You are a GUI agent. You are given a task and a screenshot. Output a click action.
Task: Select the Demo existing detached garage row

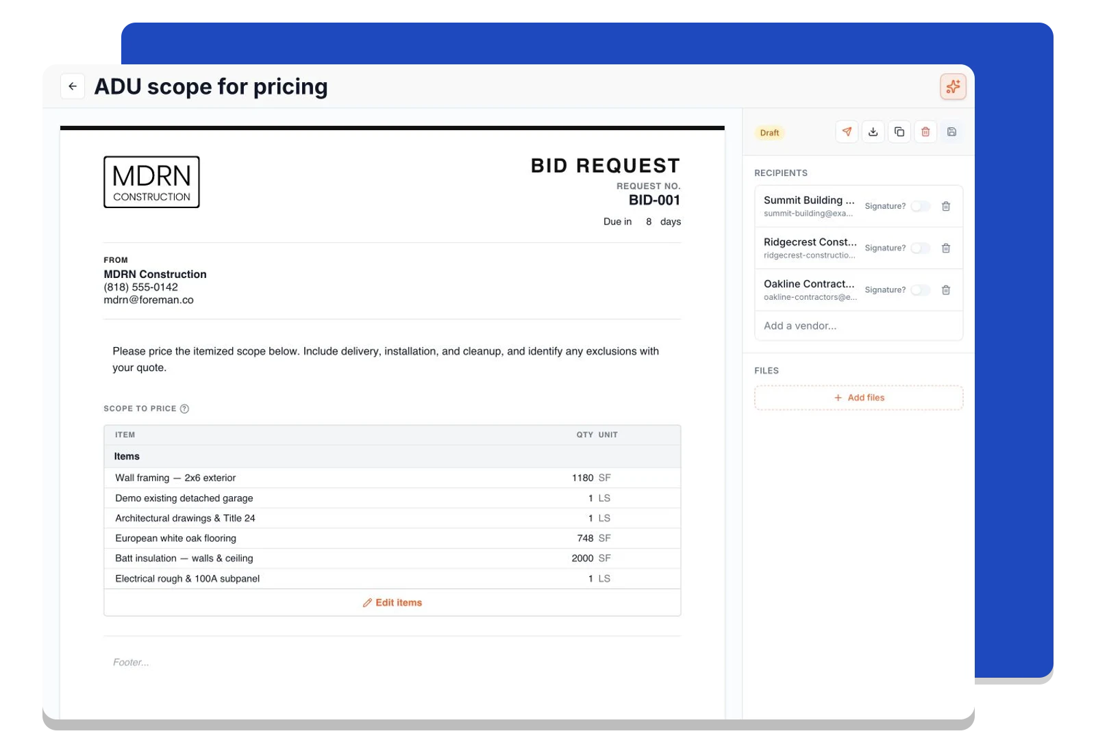click(392, 498)
